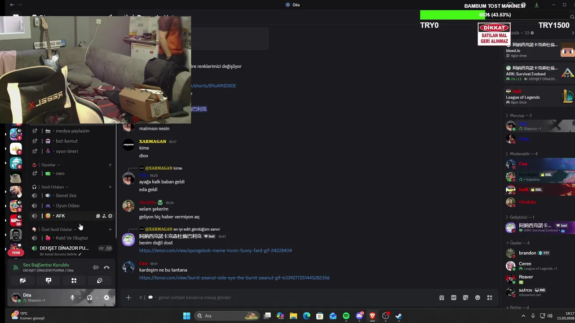Viewport: 575px width, 323px height.
Task: Add channel to Sesli Odaları category
Action: click(x=110, y=187)
